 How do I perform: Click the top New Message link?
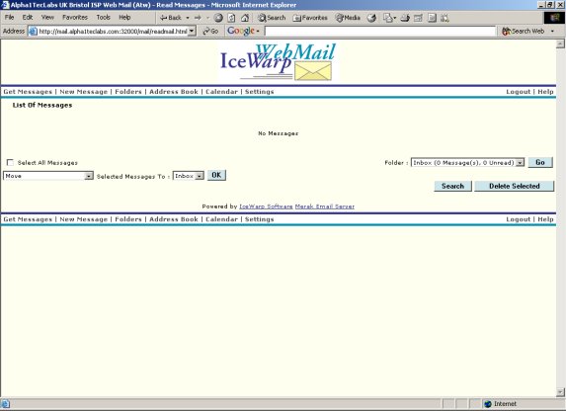click(x=84, y=92)
